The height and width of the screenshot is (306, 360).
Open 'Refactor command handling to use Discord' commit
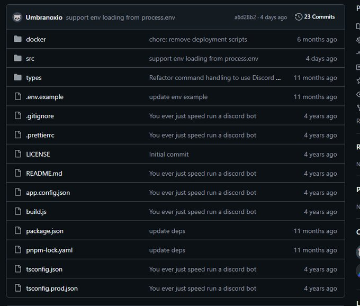click(x=211, y=78)
